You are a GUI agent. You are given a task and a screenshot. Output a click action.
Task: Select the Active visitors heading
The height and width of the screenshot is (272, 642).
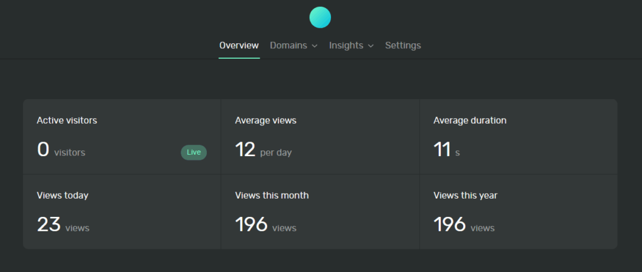(x=67, y=120)
